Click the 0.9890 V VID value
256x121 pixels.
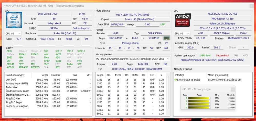tap(86, 91)
